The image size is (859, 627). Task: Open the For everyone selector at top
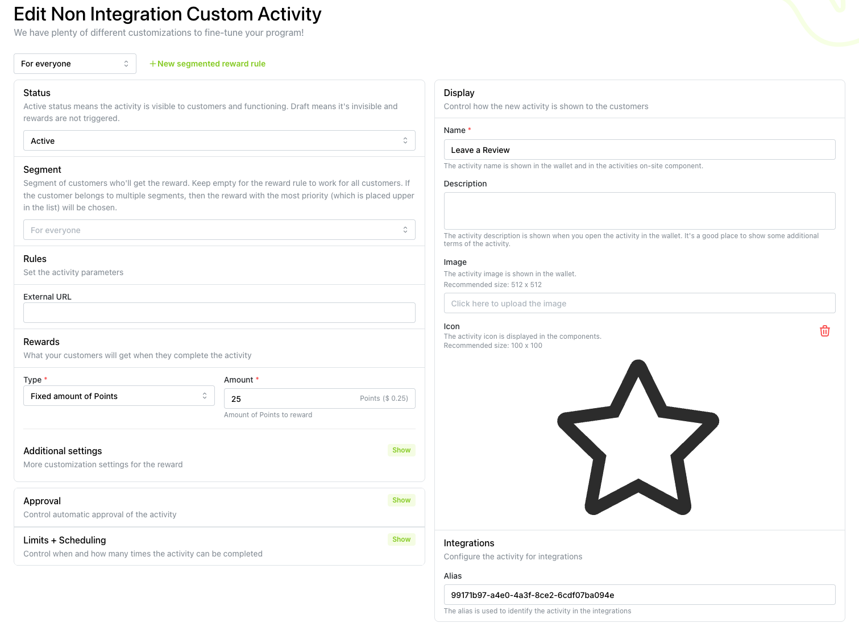pos(75,64)
